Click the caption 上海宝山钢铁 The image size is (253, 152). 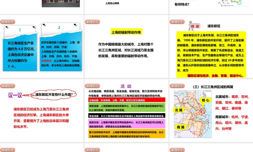pos(112,3)
